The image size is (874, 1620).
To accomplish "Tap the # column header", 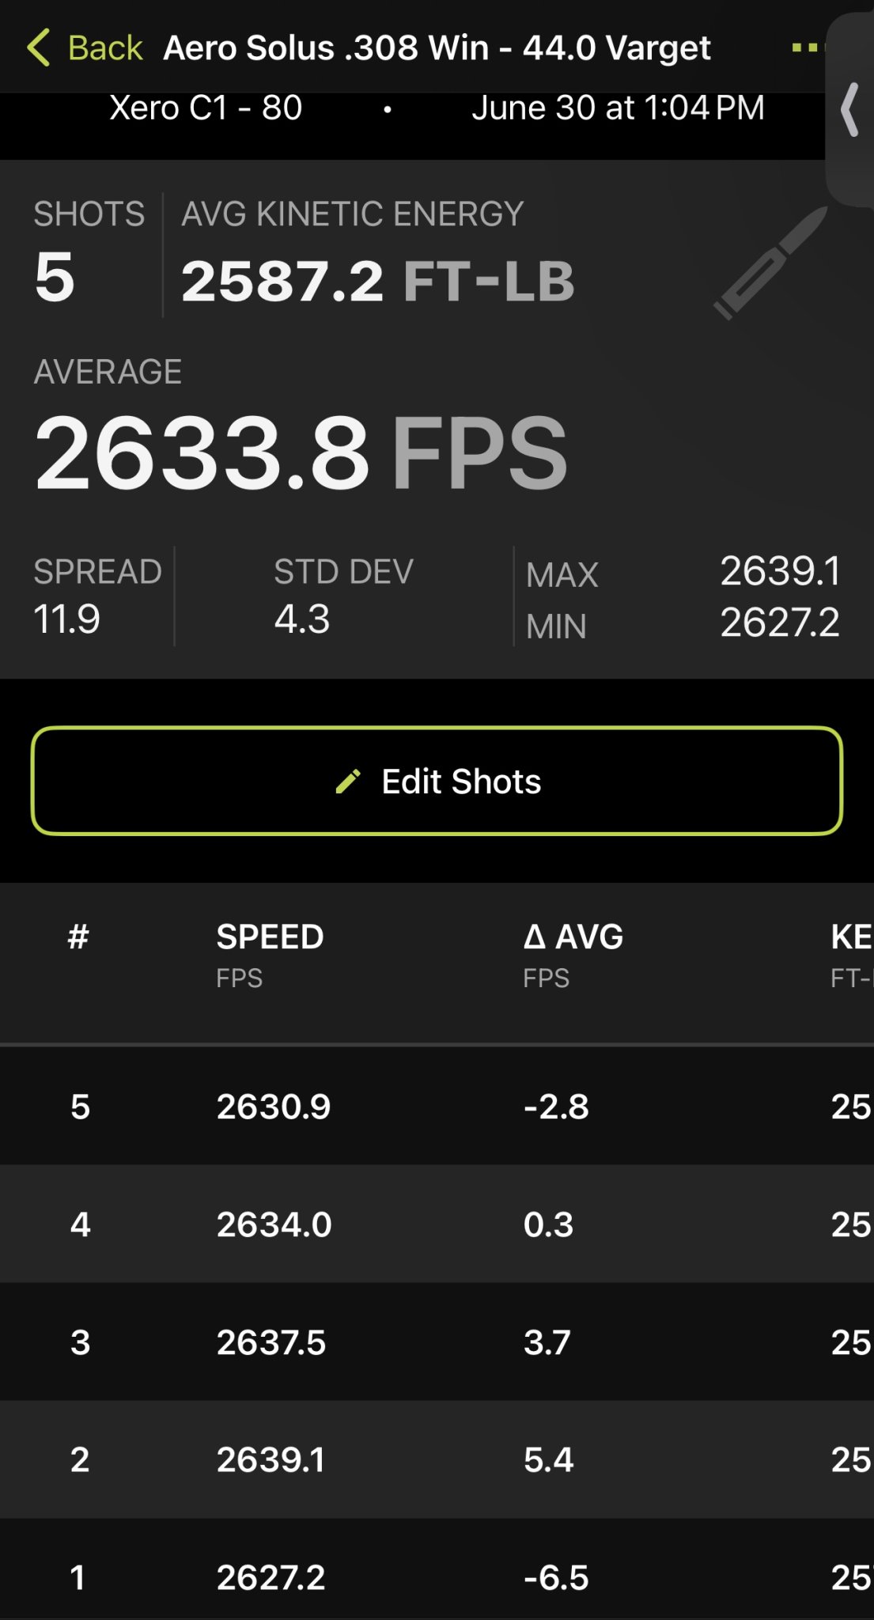I will (x=78, y=937).
